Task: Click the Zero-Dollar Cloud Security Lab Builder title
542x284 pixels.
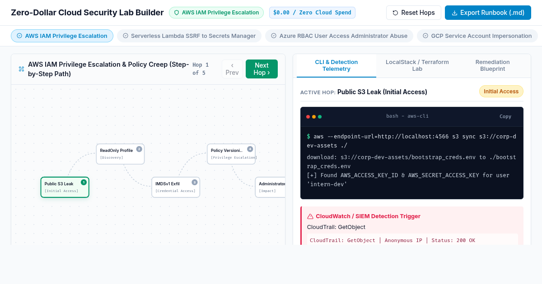Action: pos(87,13)
